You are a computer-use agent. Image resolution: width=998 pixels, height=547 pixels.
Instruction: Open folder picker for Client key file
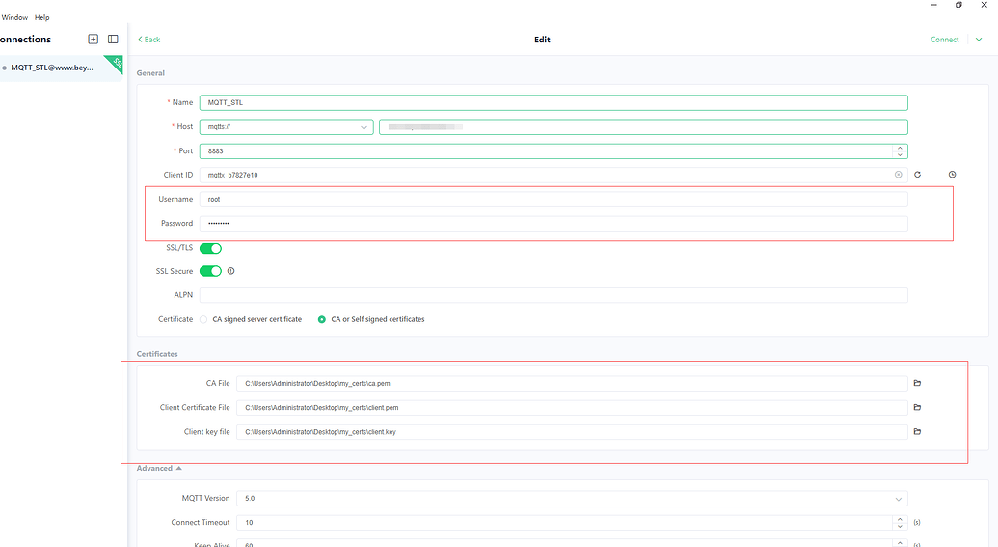coord(917,431)
